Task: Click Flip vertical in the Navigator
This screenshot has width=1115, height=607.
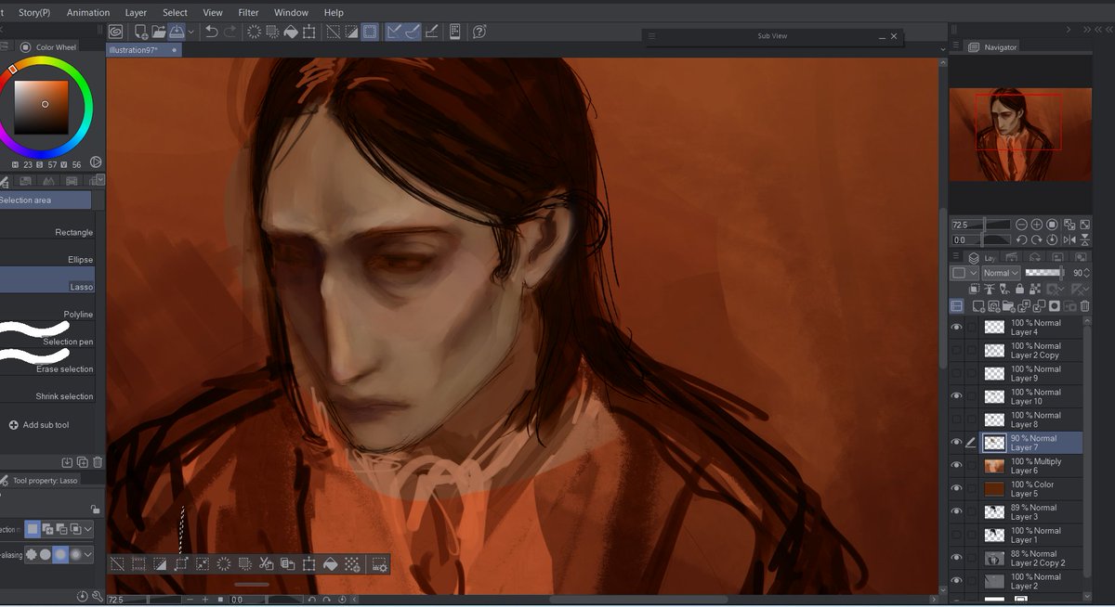Action: coord(1083,239)
